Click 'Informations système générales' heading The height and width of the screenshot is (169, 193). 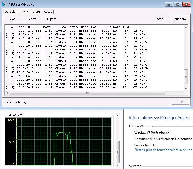click(159, 118)
